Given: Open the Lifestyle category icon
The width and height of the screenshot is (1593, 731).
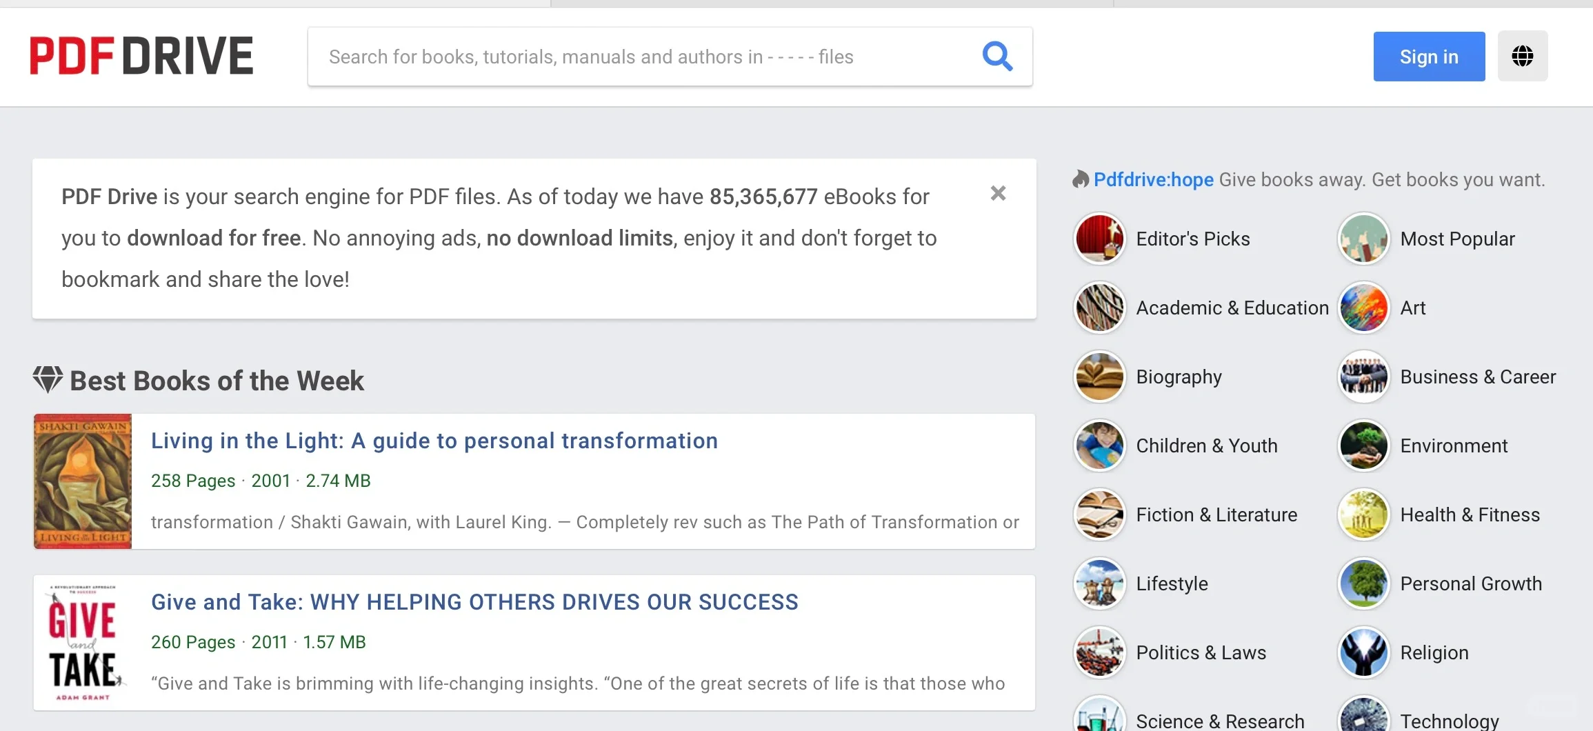Looking at the screenshot, I should [x=1099, y=583].
